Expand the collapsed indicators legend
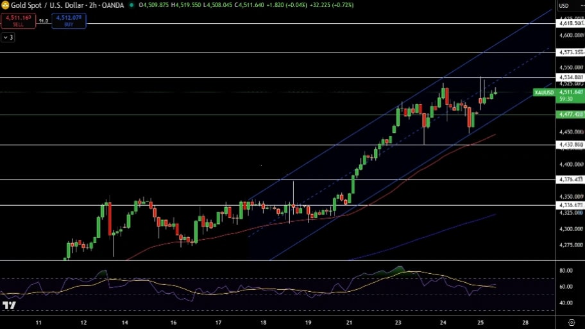 pyautogui.click(x=8, y=37)
